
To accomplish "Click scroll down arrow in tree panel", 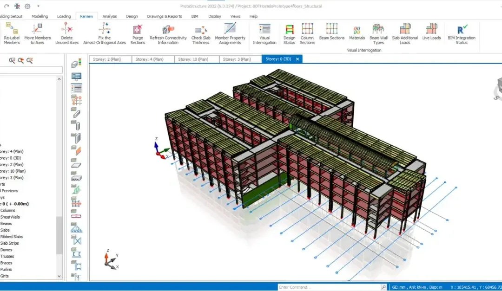I will pyautogui.click(x=59, y=276).
